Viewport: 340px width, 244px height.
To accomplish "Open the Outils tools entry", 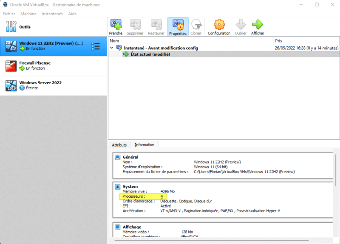I will [x=25, y=27].
